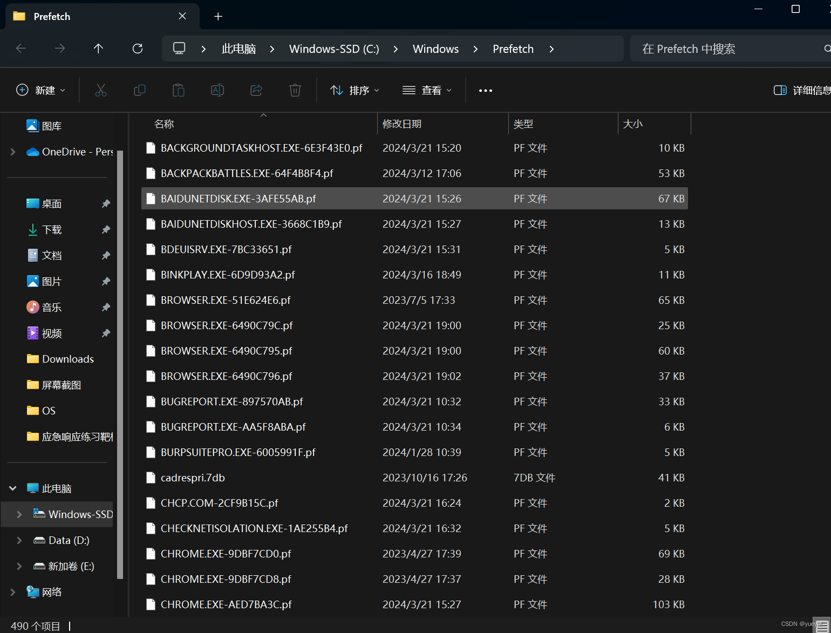
Task: Click chevron after Prefetch in address bar
Action: point(551,49)
